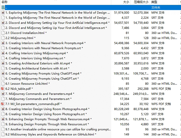Sort files by the 大小 column header

126,2
